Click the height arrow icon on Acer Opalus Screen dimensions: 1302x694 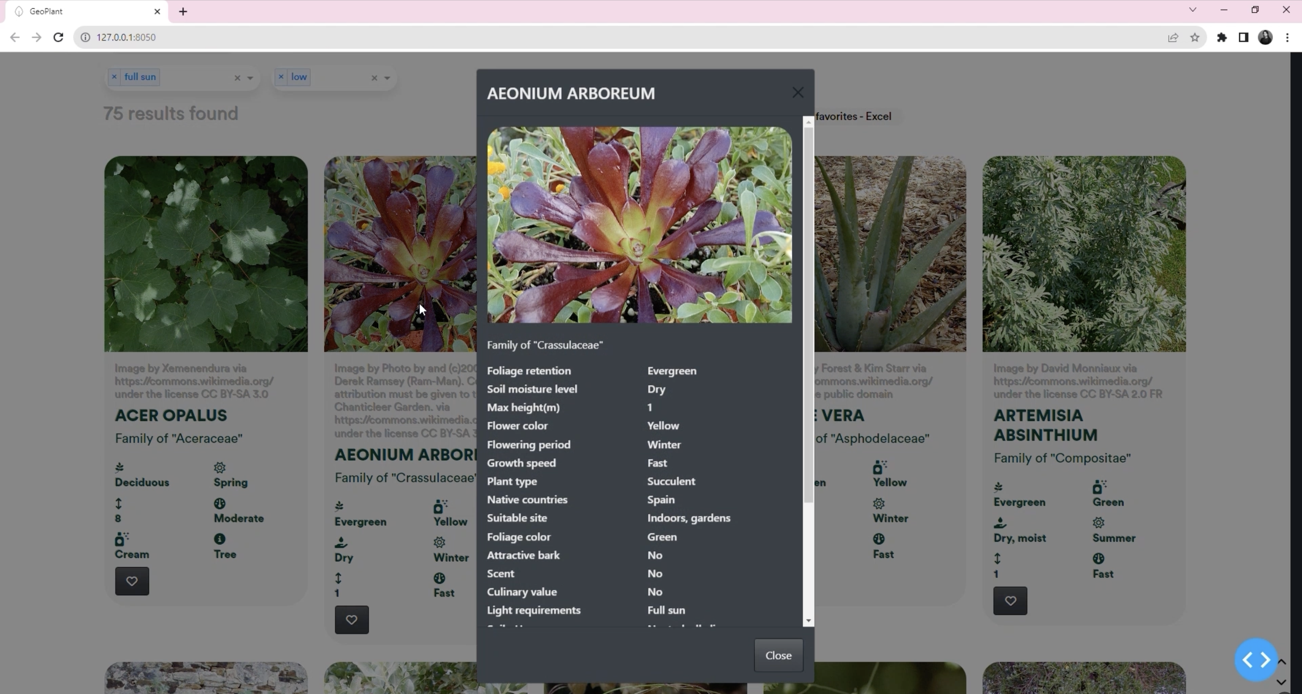tap(118, 503)
